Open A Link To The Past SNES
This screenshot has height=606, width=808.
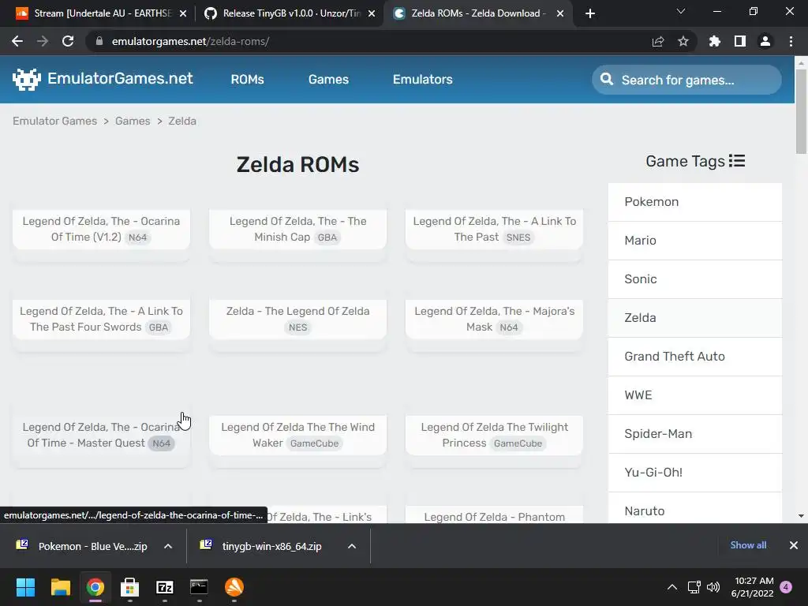pos(494,229)
